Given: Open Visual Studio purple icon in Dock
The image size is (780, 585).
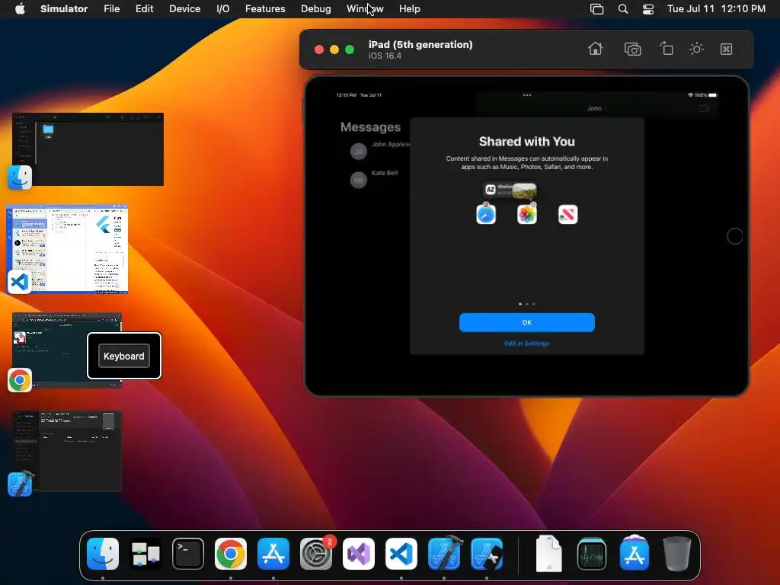Looking at the screenshot, I should click(359, 554).
